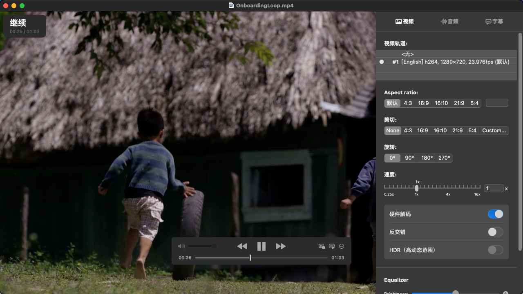Click the volume slider in the control bar
The height and width of the screenshot is (294, 523).
point(202,246)
